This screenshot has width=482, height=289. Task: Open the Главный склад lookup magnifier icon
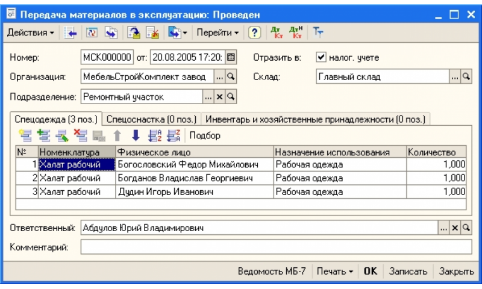pyautogui.click(x=466, y=77)
